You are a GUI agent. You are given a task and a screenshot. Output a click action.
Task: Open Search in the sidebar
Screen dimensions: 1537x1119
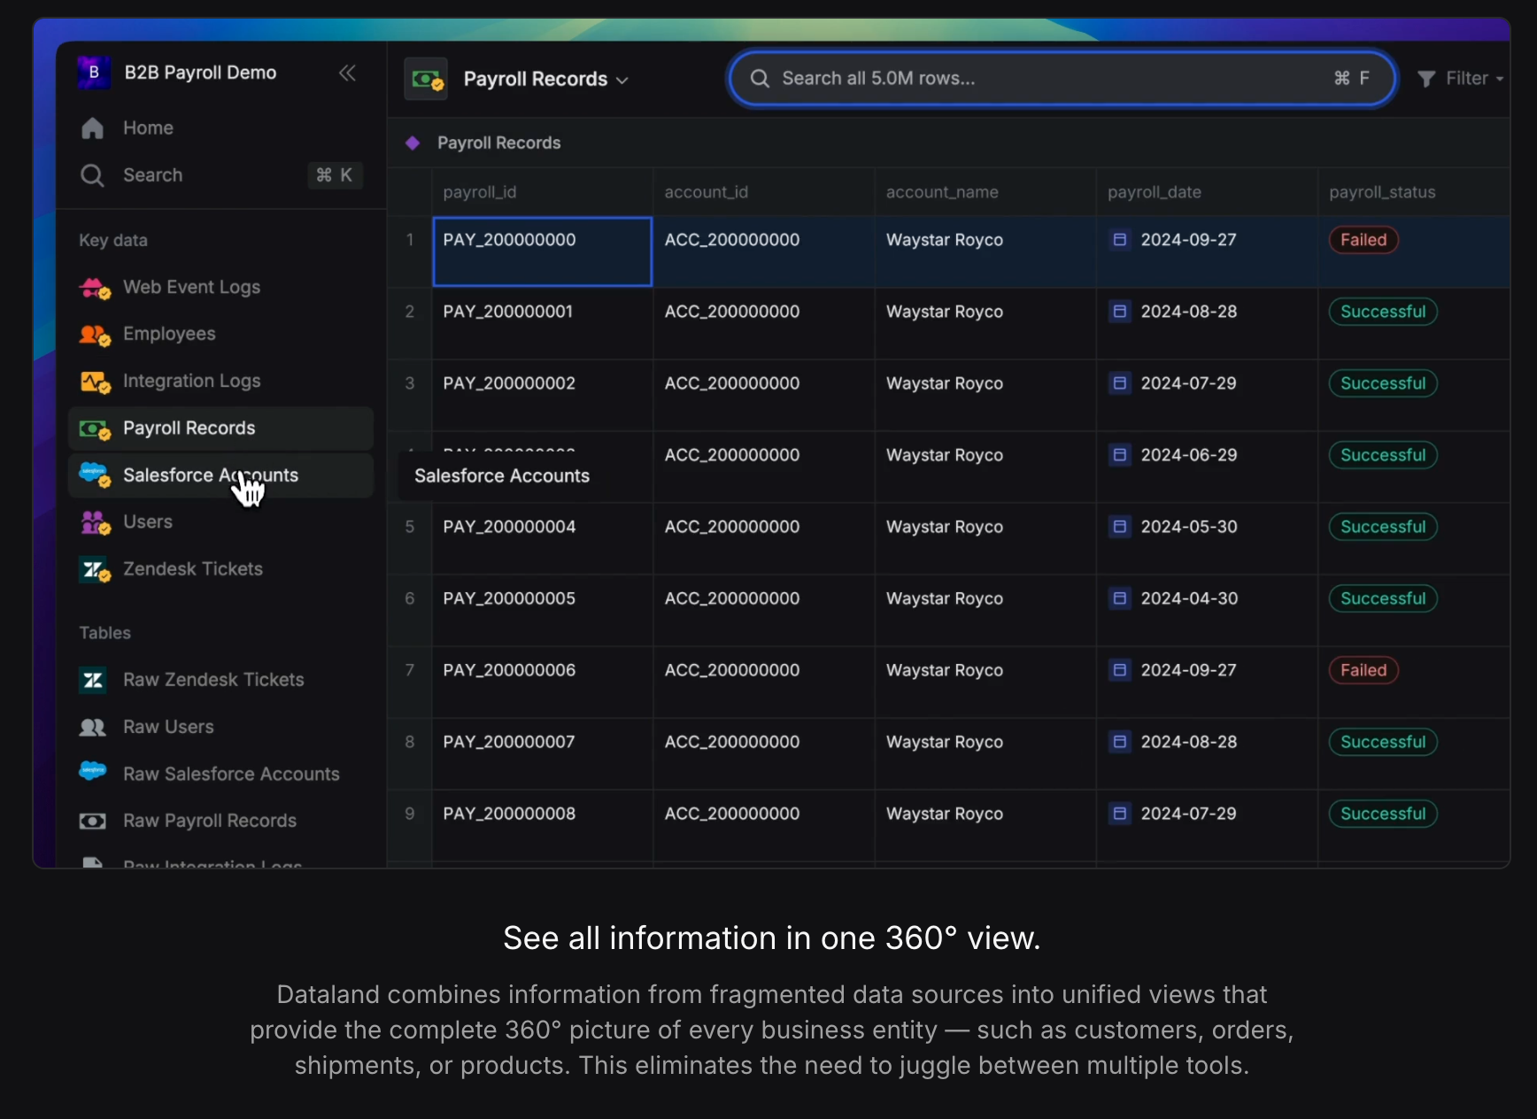pyautogui.click(x=153, y=175)
